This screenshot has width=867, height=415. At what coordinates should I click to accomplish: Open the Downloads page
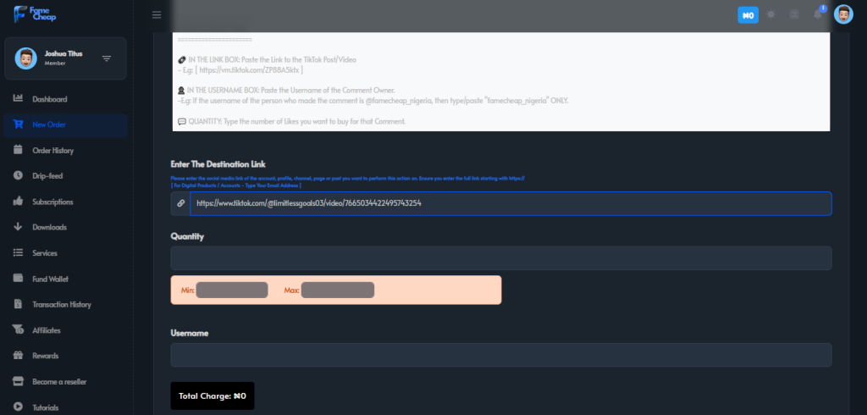click(x=49, y=228)
